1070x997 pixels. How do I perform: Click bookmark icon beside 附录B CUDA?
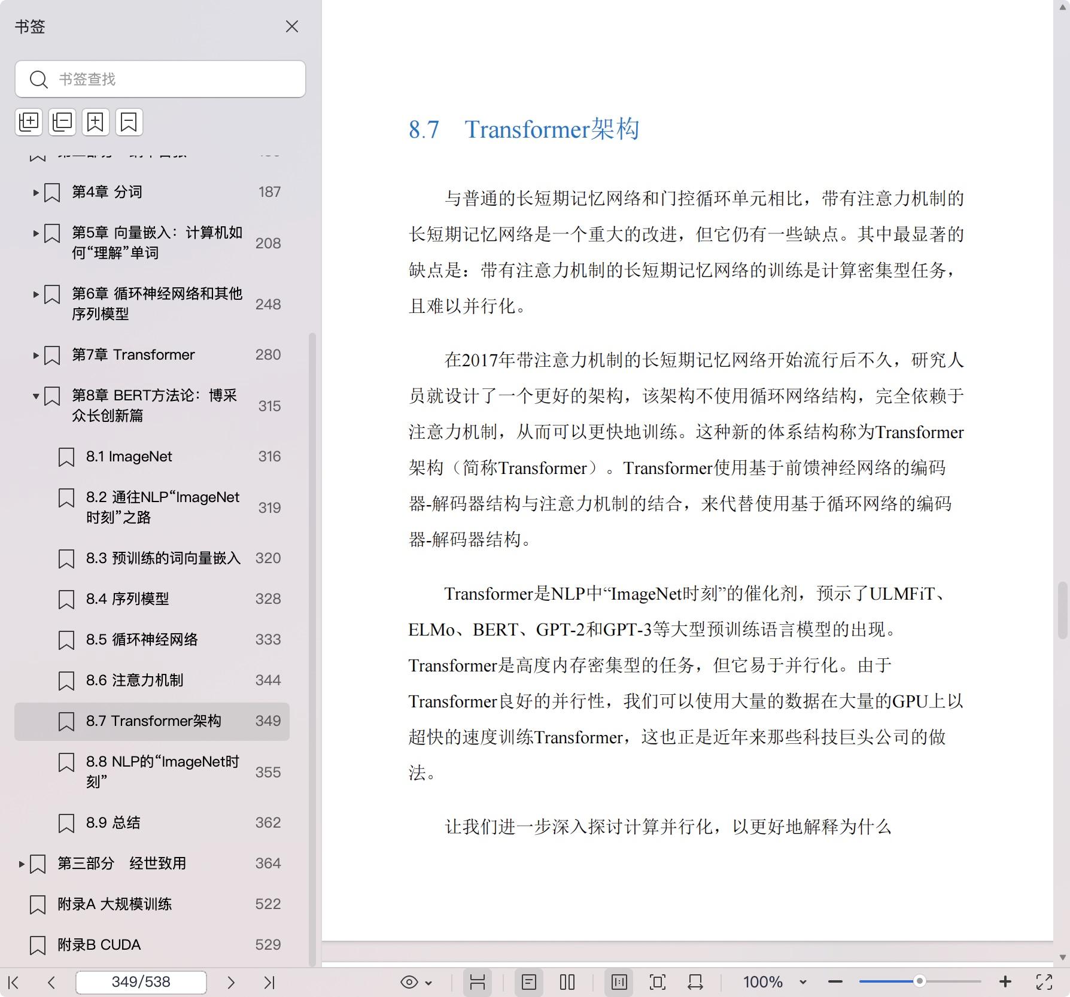click(x=38, y=946)
